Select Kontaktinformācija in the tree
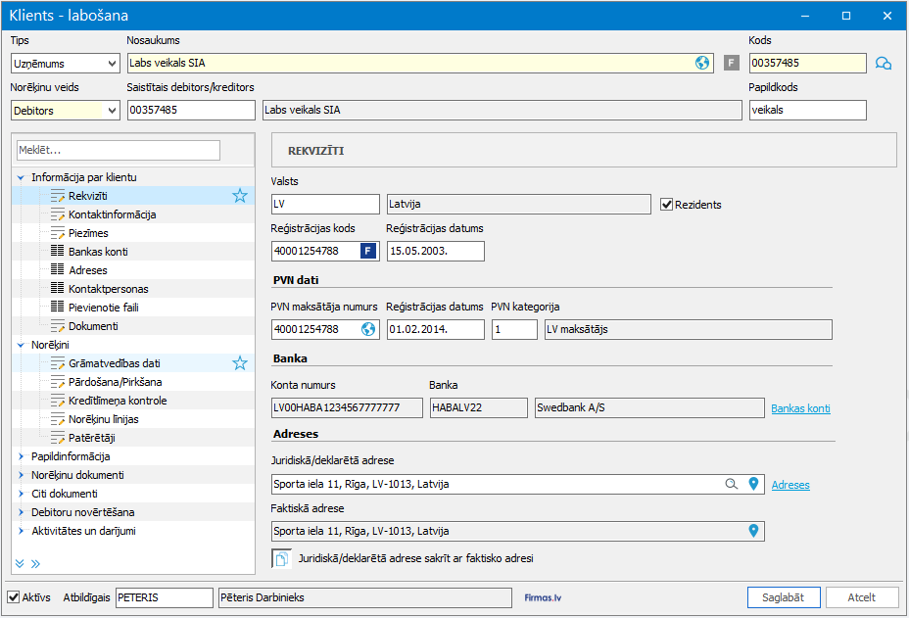 [x=112, y=214]
